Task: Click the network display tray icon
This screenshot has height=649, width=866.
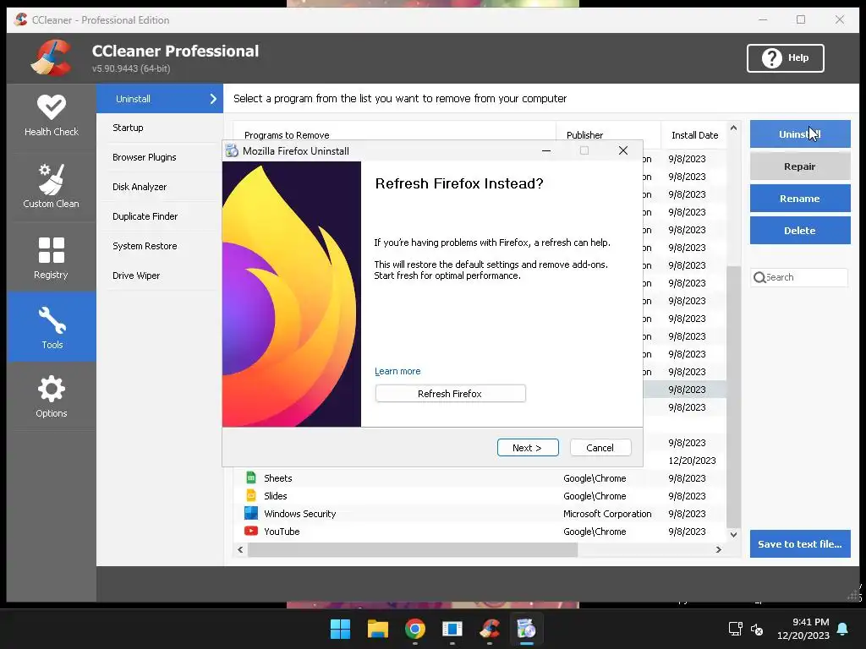Action: pos(735,629)
